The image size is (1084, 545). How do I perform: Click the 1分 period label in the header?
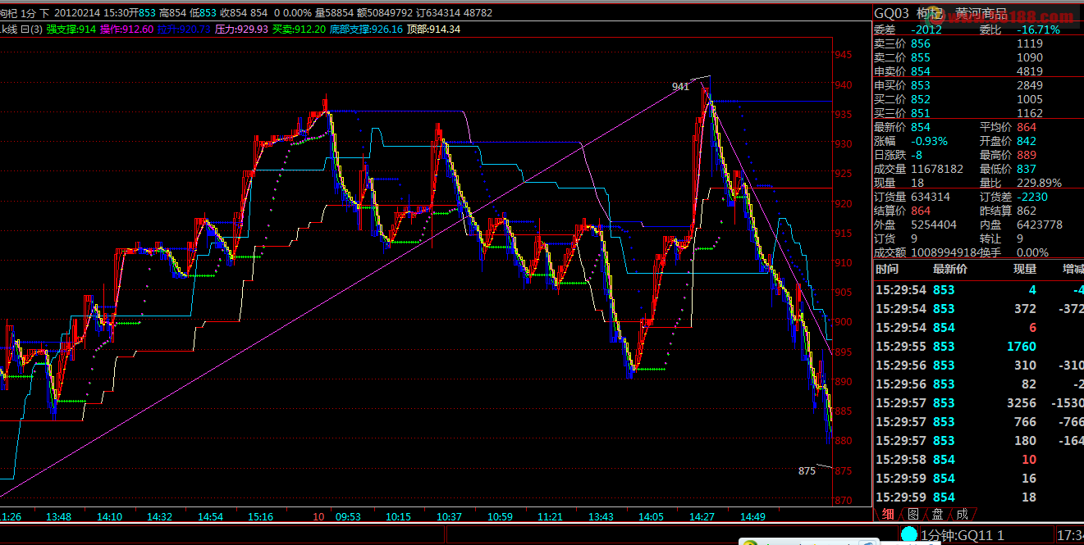29,13
